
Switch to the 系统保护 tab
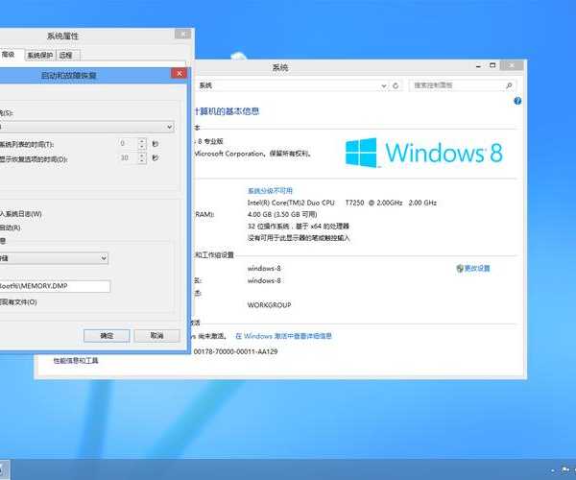tap(40, 55)
